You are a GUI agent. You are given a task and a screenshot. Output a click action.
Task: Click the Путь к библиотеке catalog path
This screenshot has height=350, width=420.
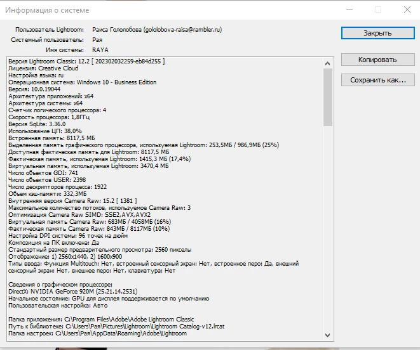click(x=116, y=326)
